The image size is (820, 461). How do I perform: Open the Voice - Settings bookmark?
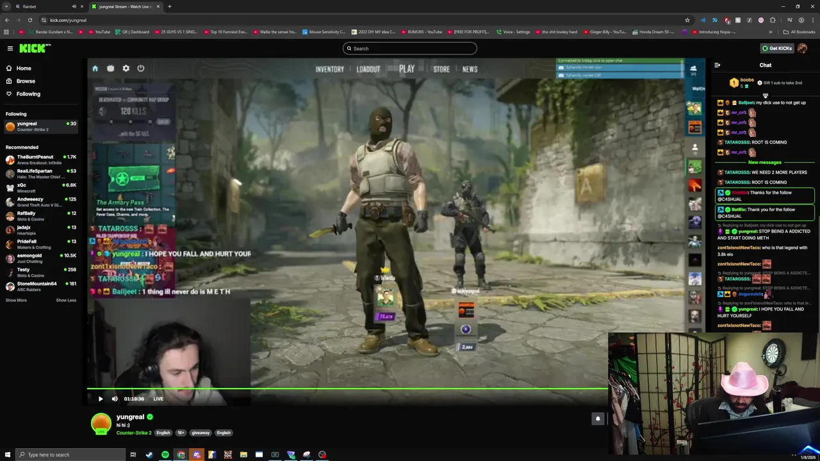click(513, 32)
